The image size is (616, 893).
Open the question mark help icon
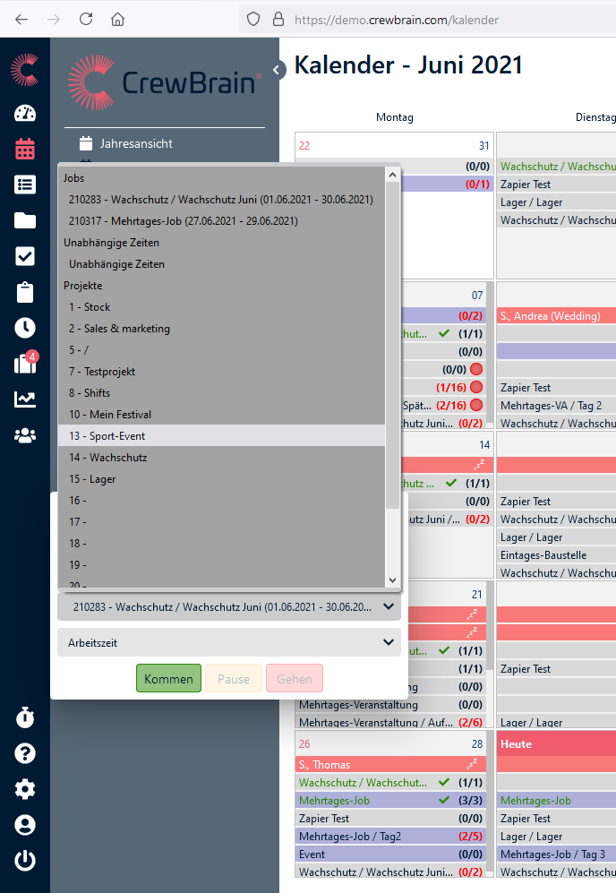[x=25, y=753]
